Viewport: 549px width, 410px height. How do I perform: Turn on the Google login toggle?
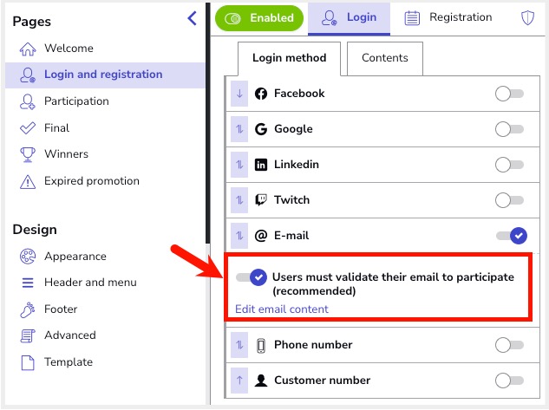pos(509,129)
